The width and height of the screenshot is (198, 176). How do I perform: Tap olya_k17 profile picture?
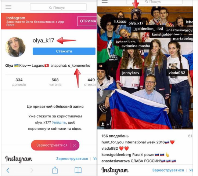pyautogui.click(x=15, y=47)
